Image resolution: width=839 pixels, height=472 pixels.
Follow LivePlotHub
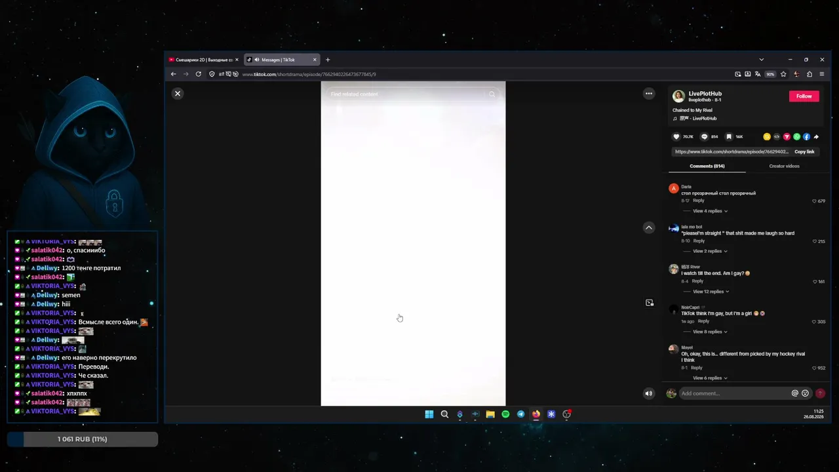point(804,96)
